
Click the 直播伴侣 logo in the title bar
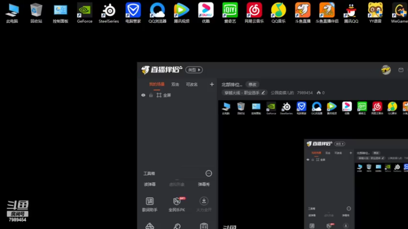(162, 70)
